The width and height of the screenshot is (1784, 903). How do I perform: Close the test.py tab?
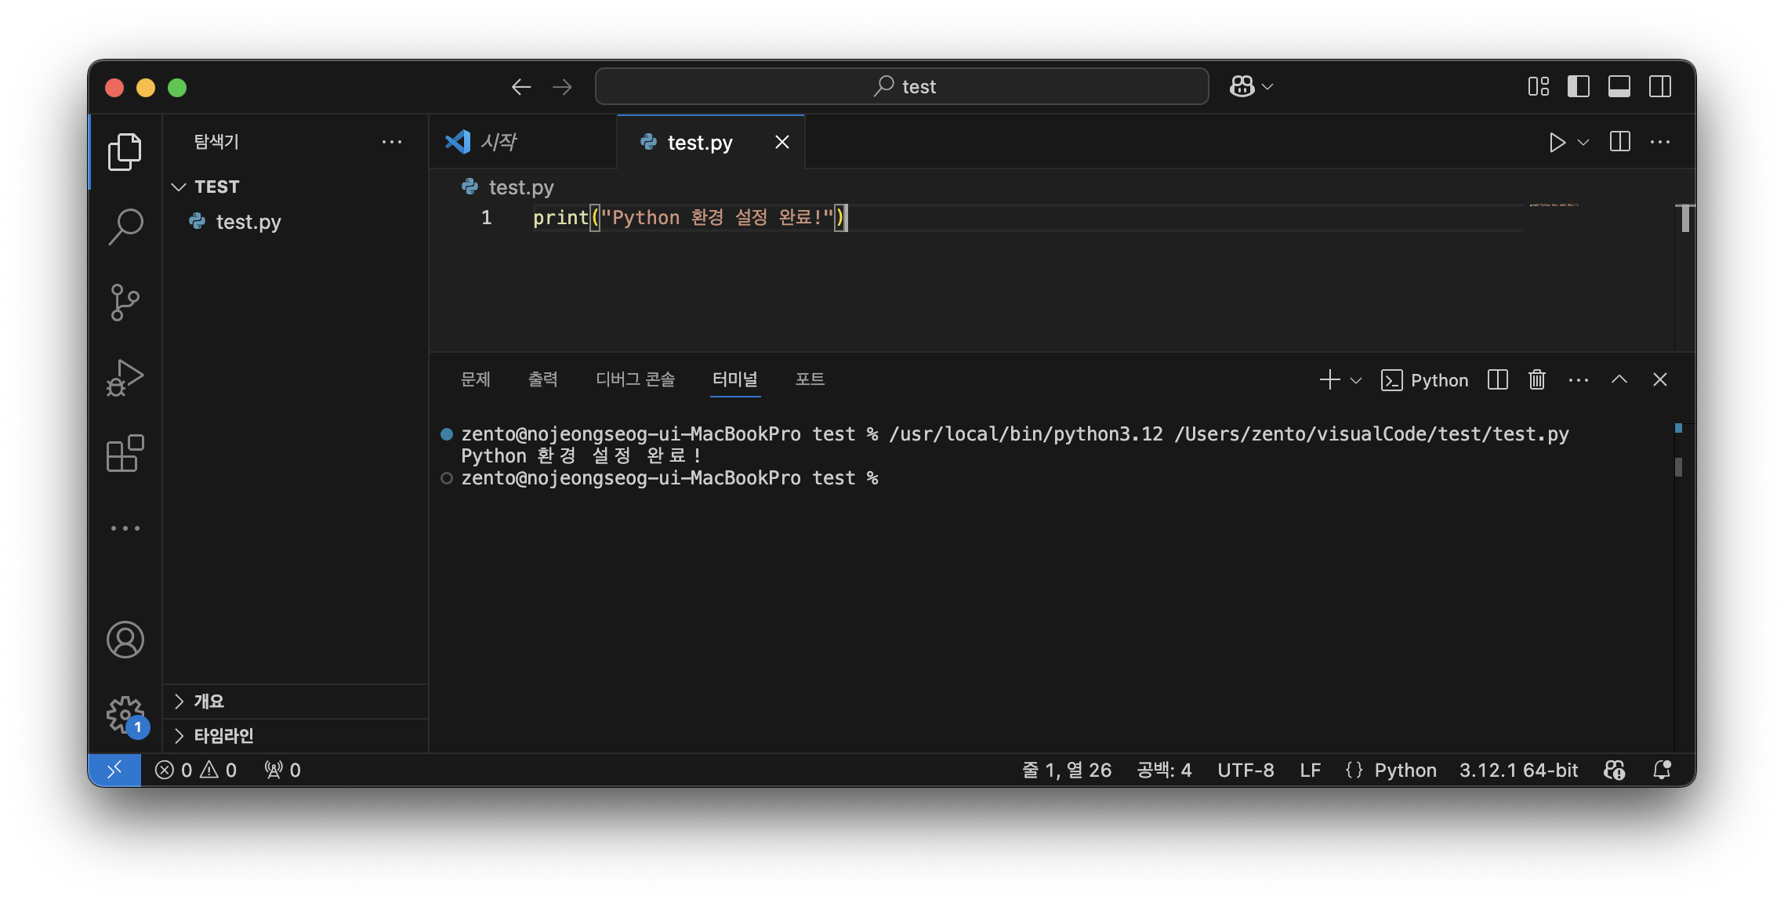coord(781,142)
